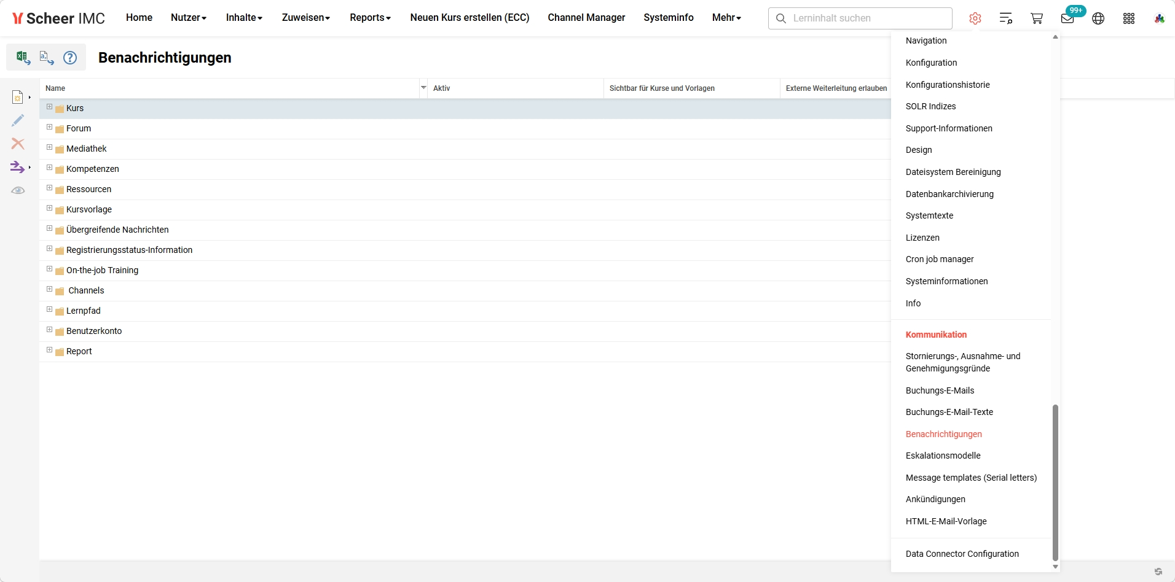
Task: Open SOLR Indizes entry
Action: tap(930, 106)
